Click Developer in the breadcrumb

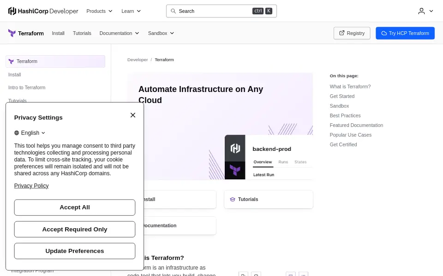138,60
